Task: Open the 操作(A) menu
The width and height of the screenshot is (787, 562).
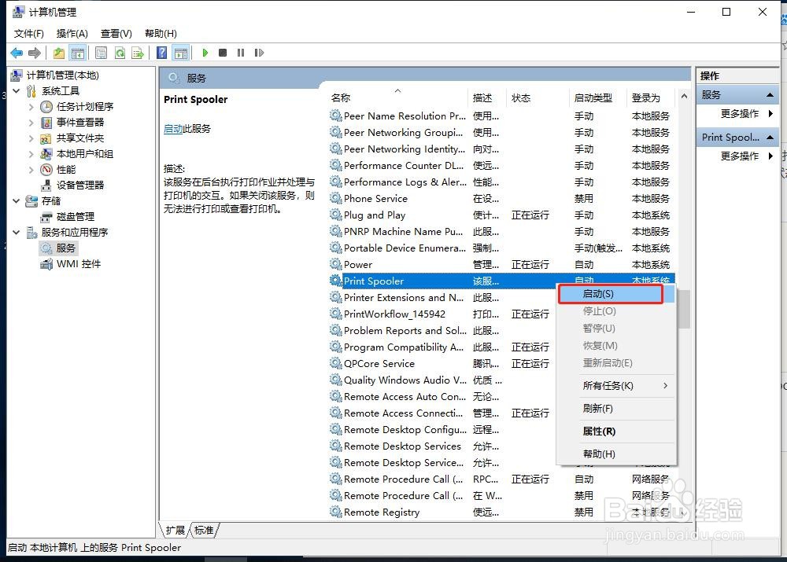Action: tap(72, 34)
